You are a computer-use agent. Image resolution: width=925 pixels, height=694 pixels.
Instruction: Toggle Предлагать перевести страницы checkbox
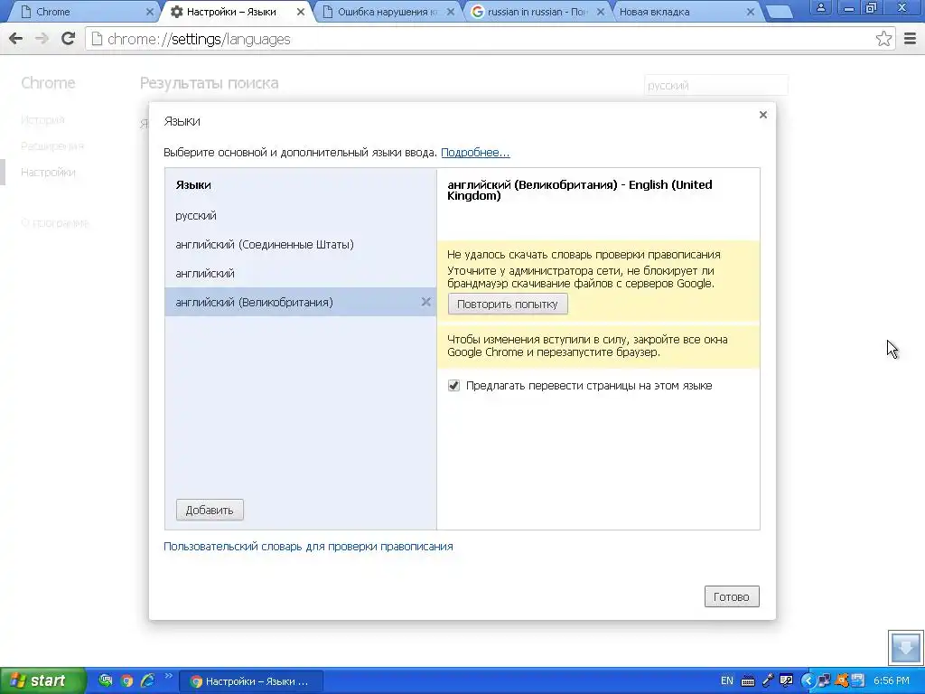click(x=453, y=385)
